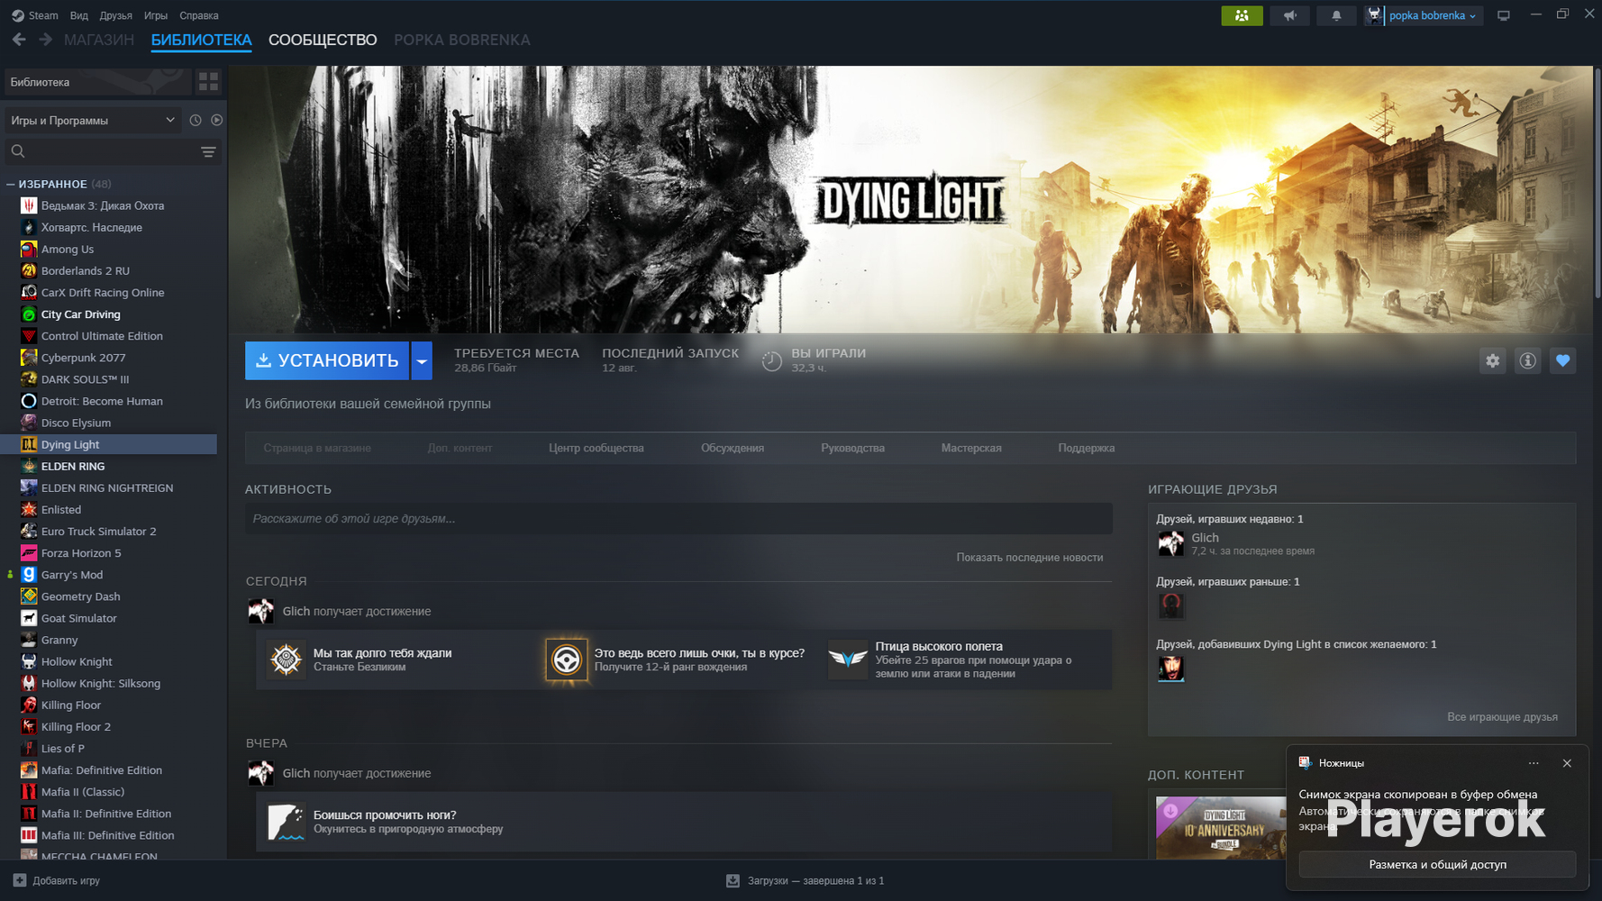Open the POPKA BOBRENKA profile tab
Screen dimensions: 1602x901
(x=462, y=40)
